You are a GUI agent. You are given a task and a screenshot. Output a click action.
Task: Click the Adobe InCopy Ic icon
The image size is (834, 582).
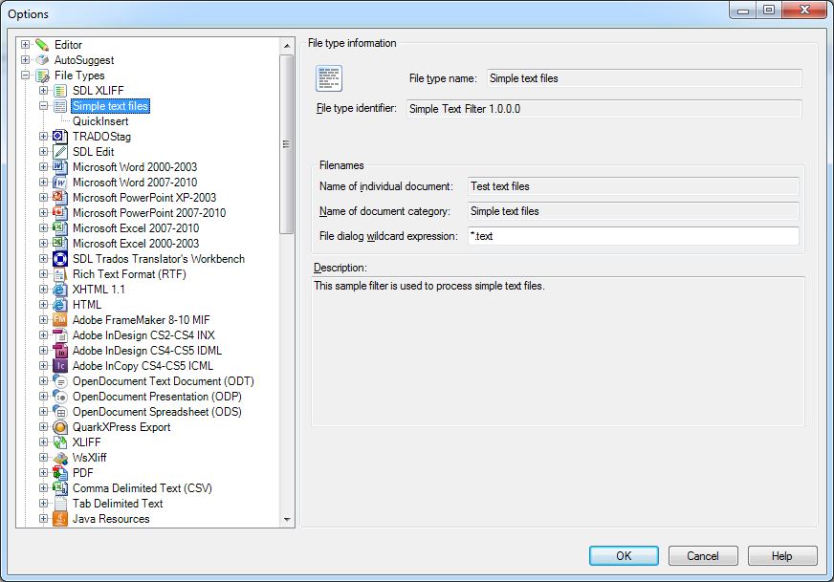pos(60,366)
